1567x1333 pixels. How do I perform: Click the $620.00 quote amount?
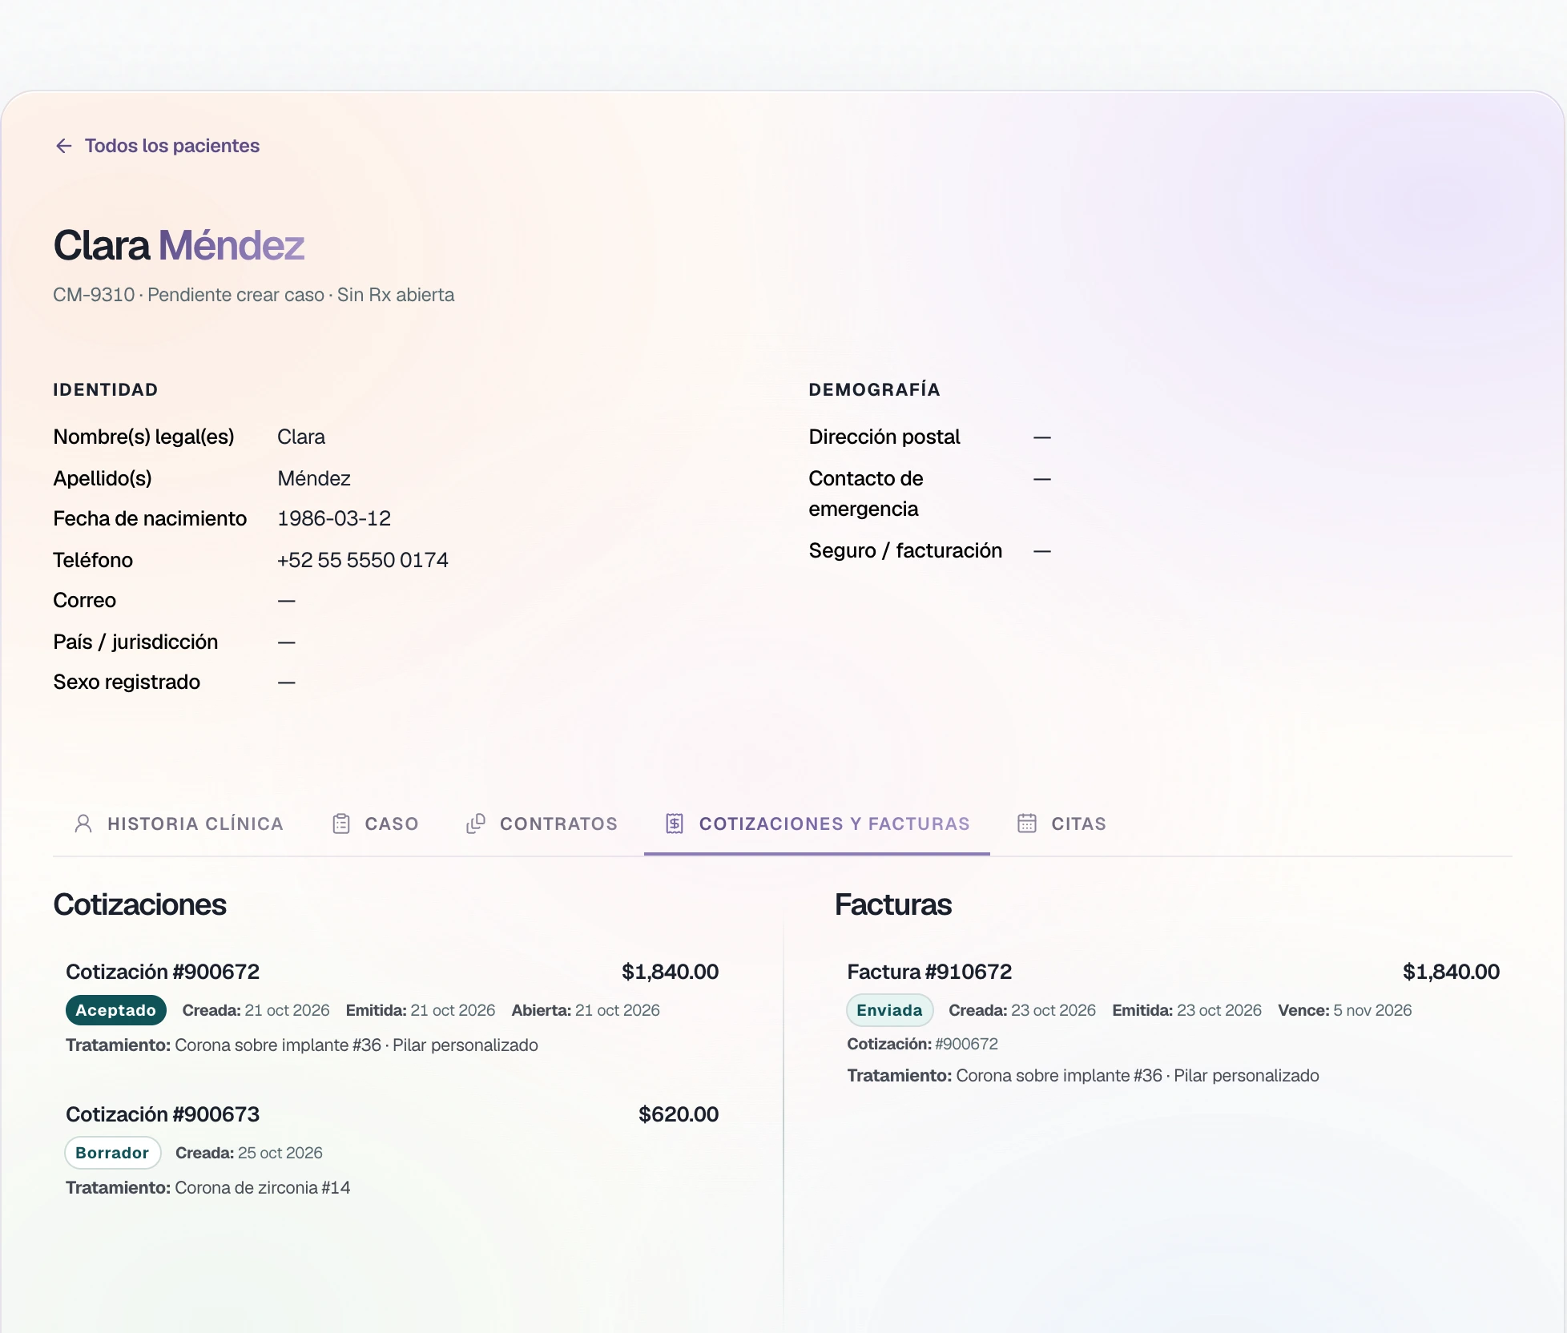coord(679,1114)
